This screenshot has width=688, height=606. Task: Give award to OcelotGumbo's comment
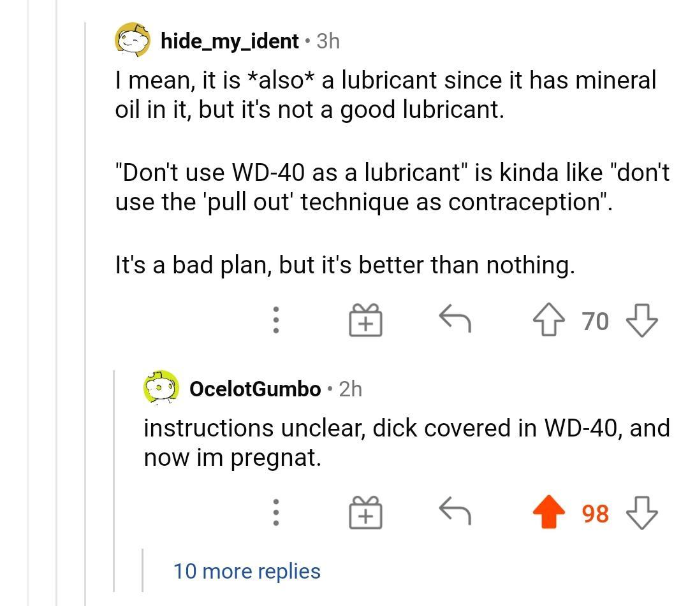(365, 512)
